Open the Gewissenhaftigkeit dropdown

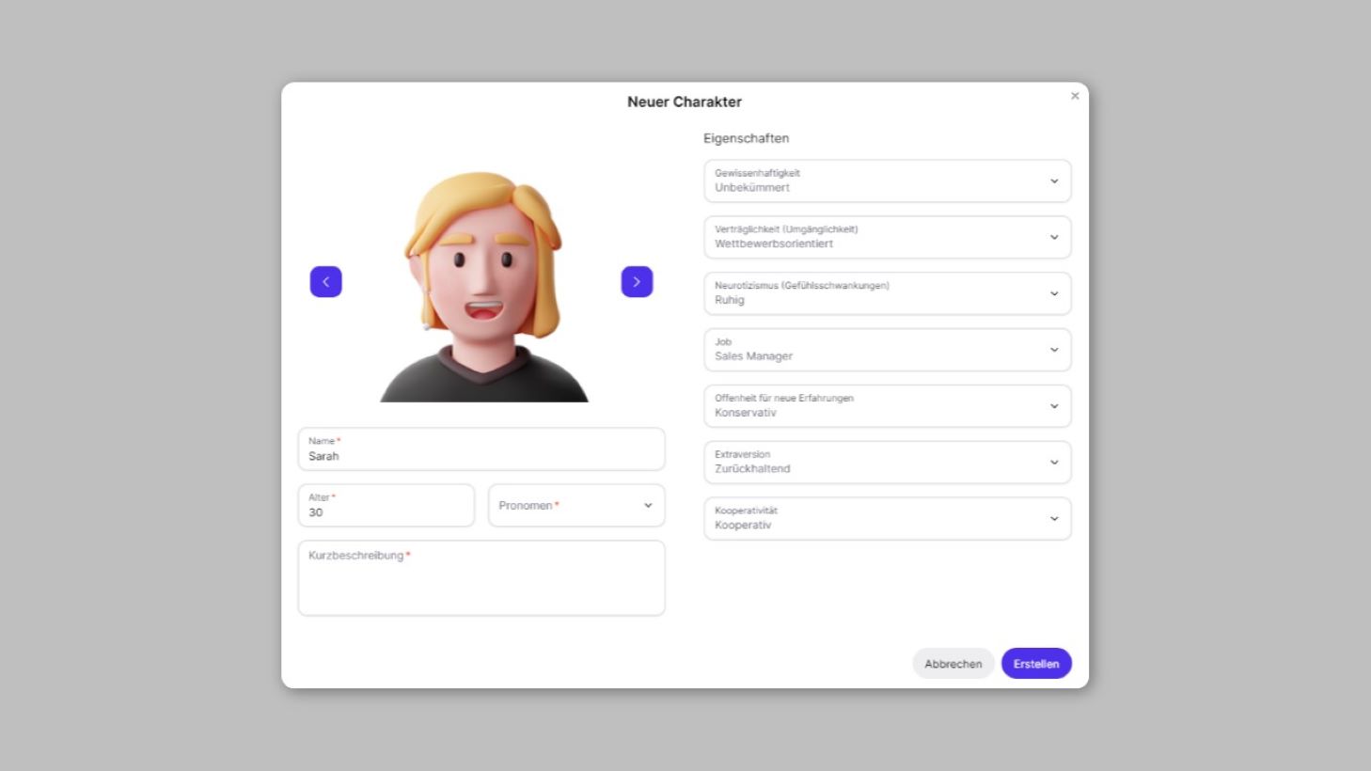tap(886, 181)
